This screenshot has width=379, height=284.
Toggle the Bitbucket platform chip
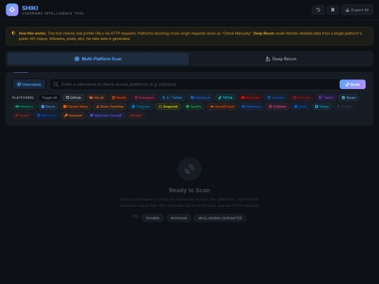click(x=46, y=116)
